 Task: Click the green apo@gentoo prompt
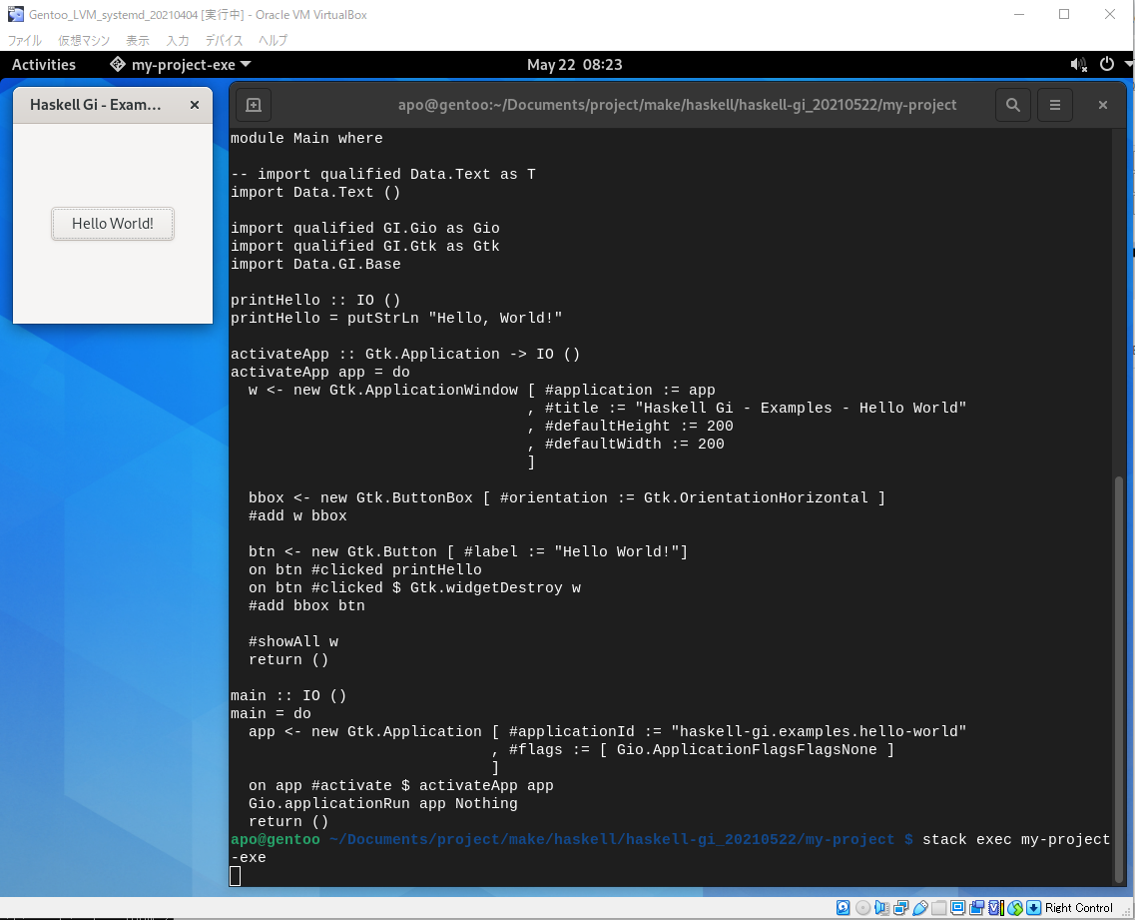pyautogui.click(x=276, y=840)
